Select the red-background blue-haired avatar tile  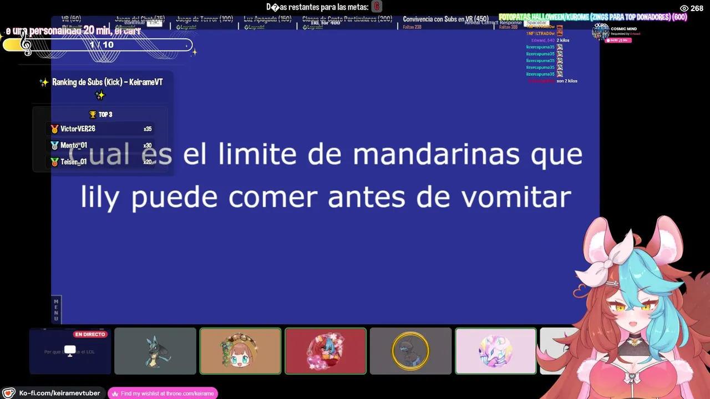pyautogui.click(x=326, y=351)
